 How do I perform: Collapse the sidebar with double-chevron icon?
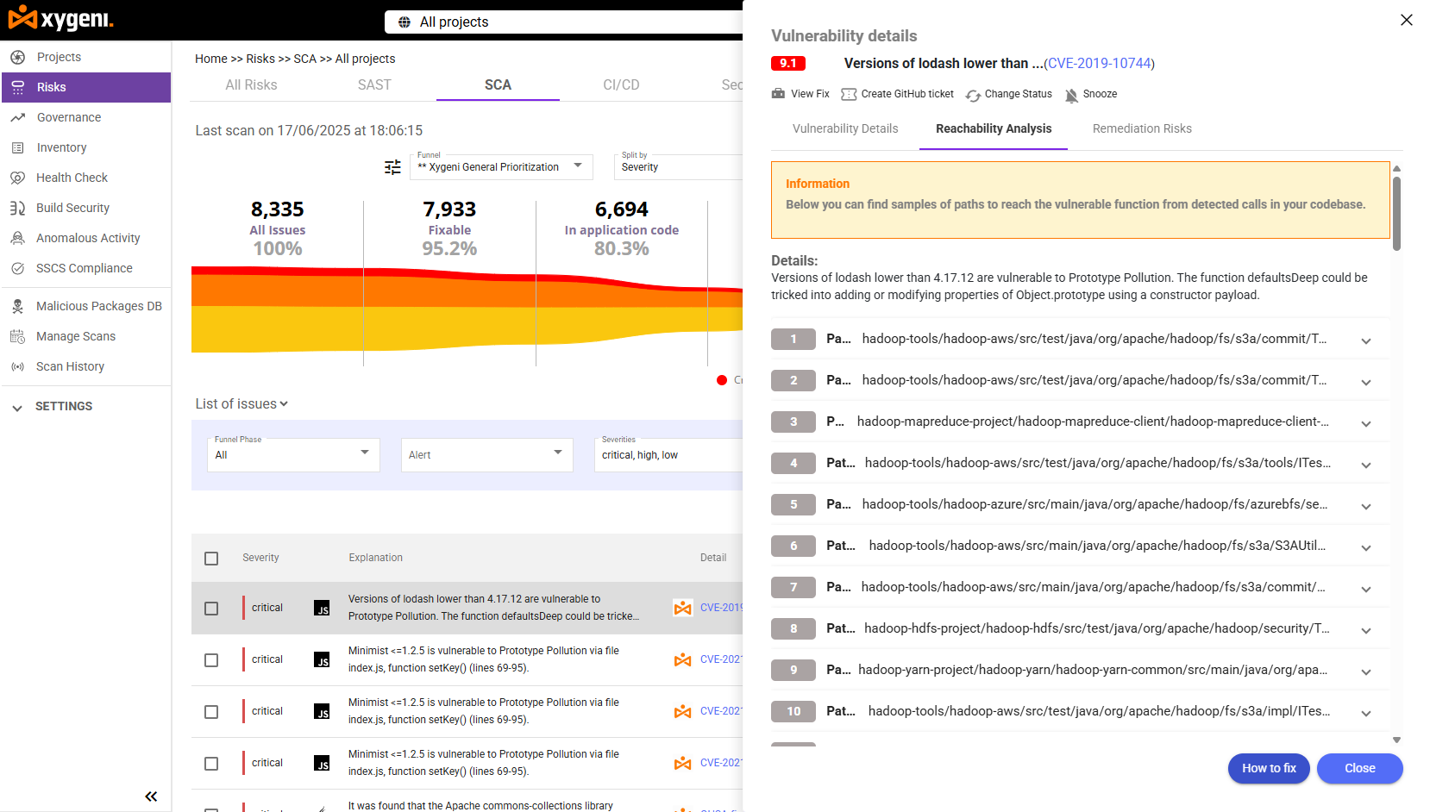151,796
